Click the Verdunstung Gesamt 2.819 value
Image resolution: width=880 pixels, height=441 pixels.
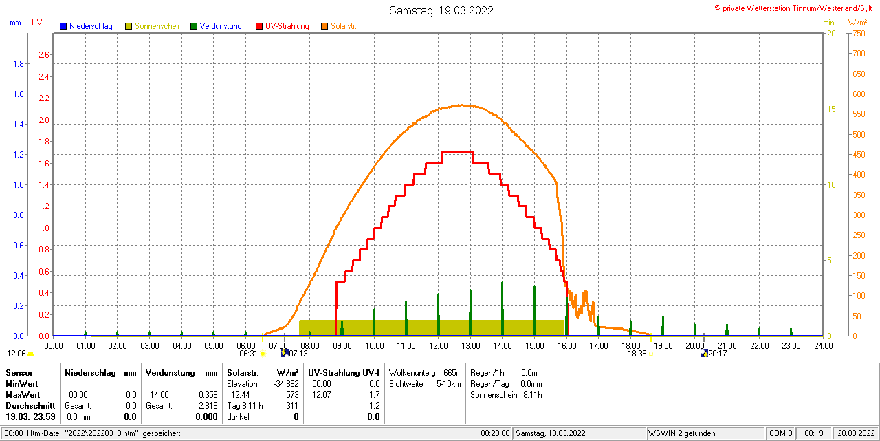pyautogui.click(x=208, y=406)
